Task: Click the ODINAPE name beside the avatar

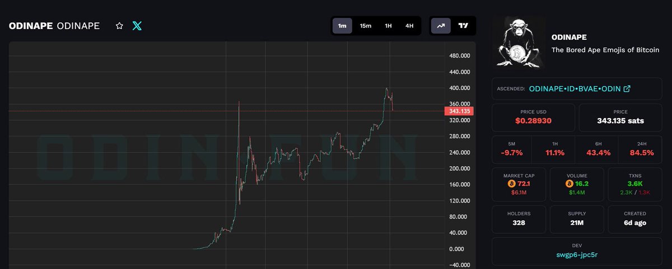Action: (x=568, y=37)
